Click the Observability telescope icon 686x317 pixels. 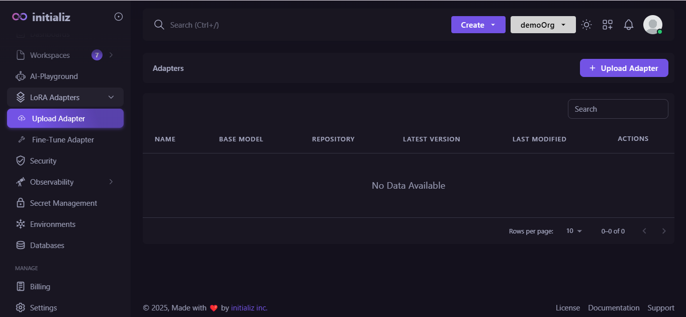[x=21, y=182]
